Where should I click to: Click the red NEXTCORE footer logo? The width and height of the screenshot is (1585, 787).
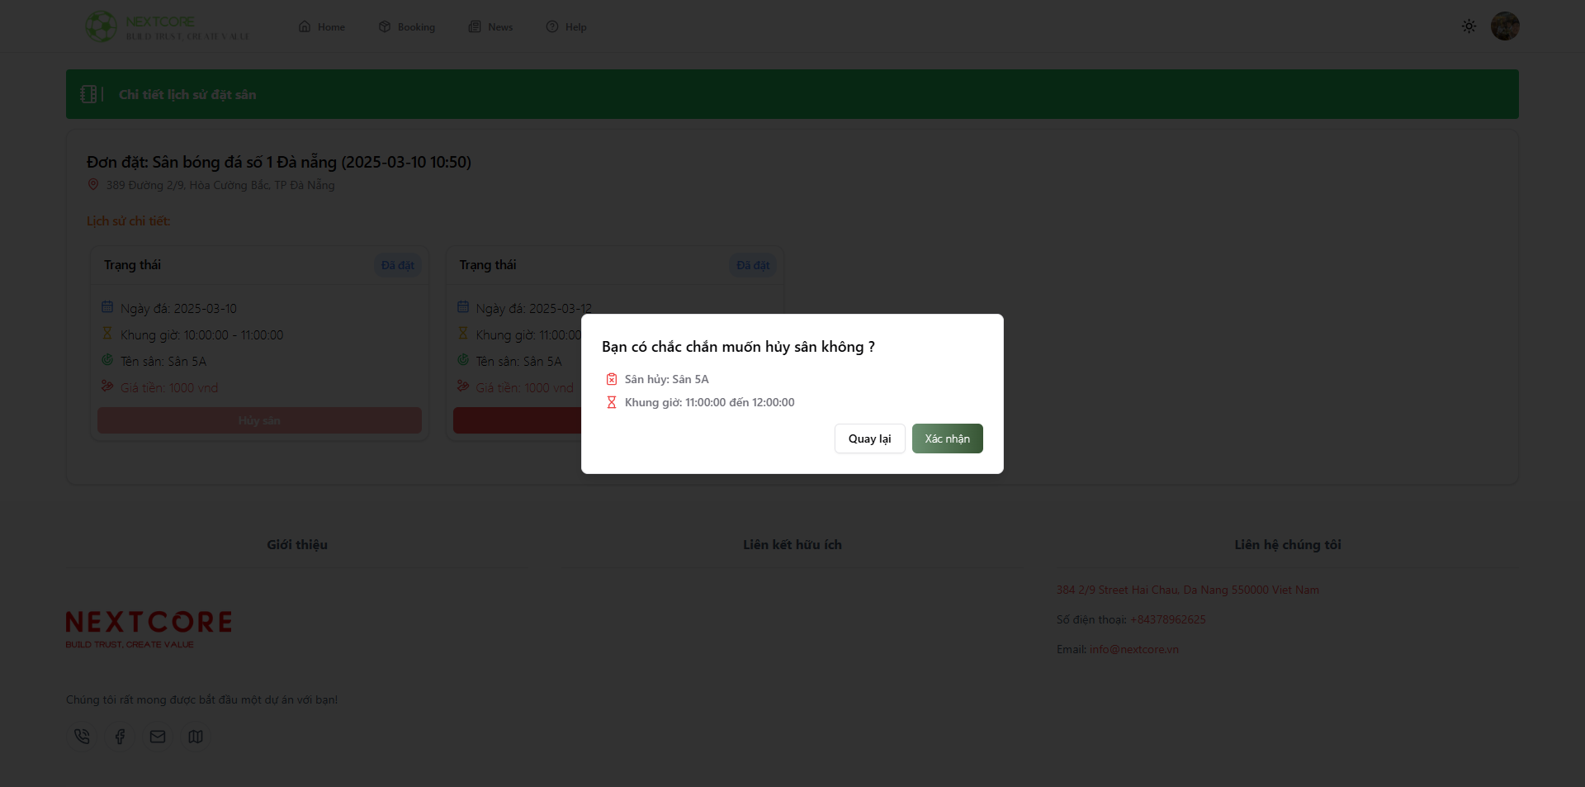coord(149,629)
